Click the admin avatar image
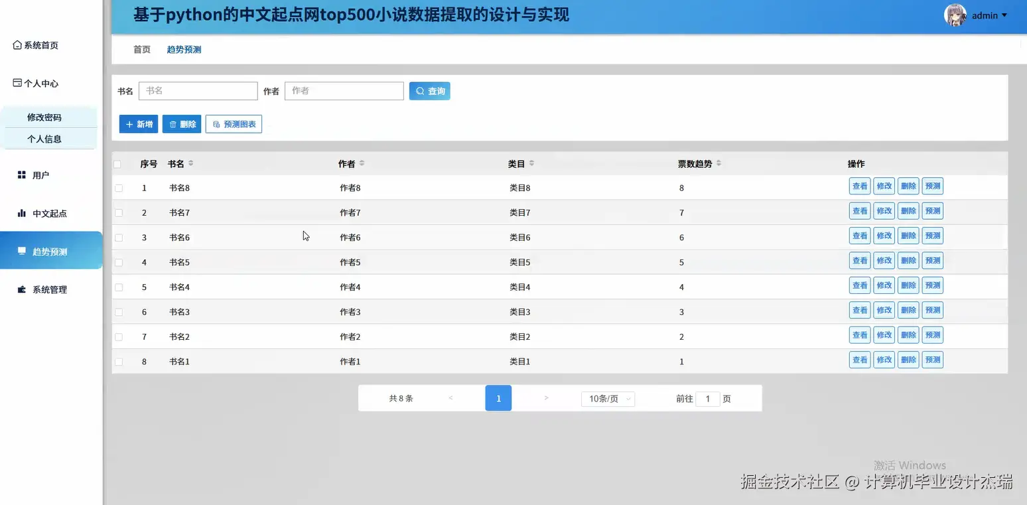Viewport: 1027px width, 505px height. [x=955, y=15]
